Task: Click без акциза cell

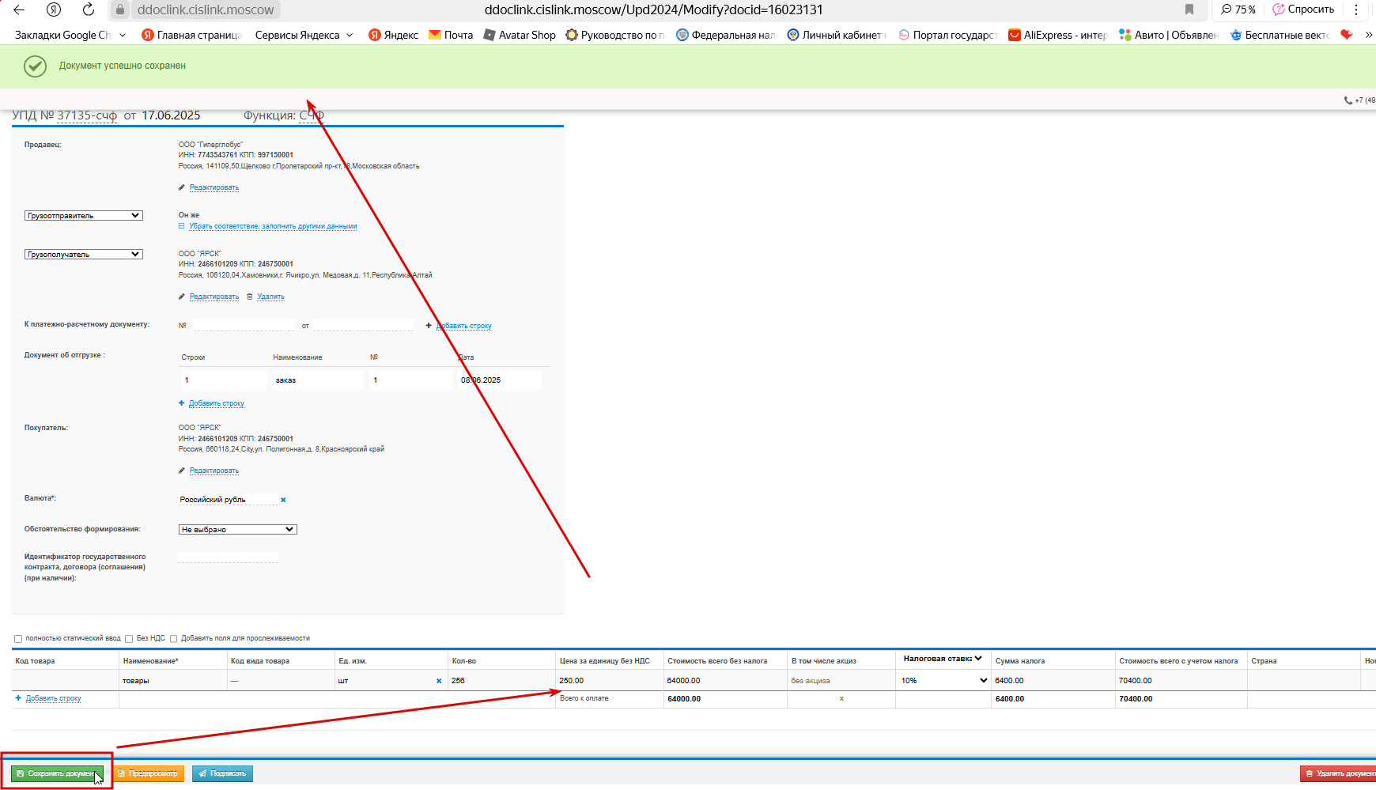Action: click(x=841, y=681)
